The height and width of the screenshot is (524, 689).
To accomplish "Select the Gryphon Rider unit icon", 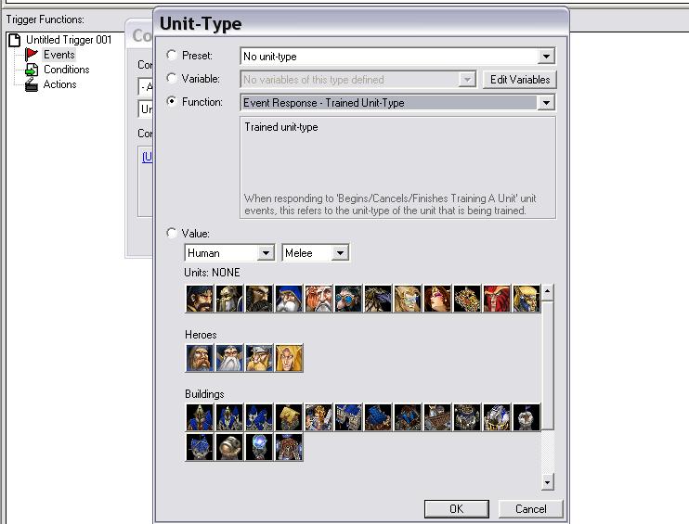I will [378, 299].
